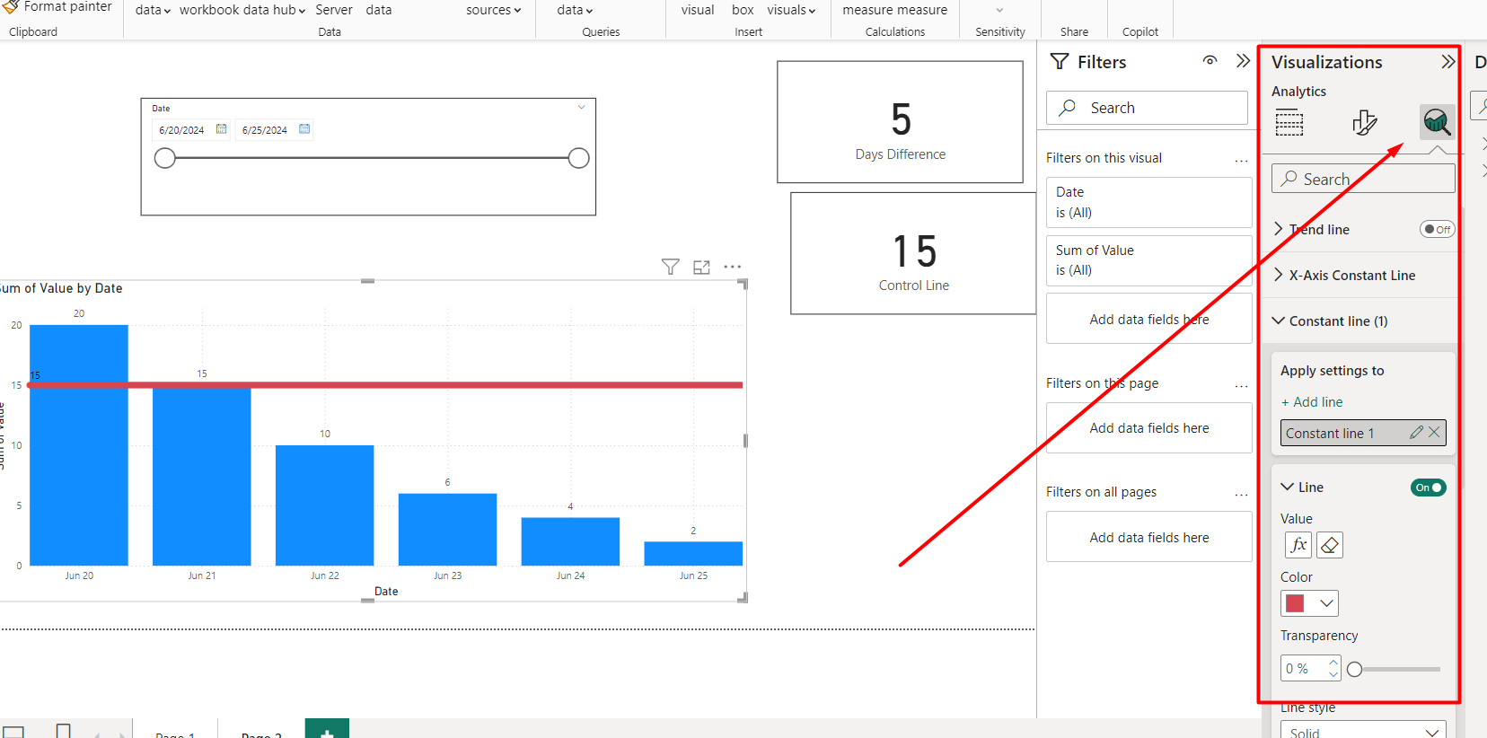Toggle filter pane visibility eye icon

coord(1210,61)
